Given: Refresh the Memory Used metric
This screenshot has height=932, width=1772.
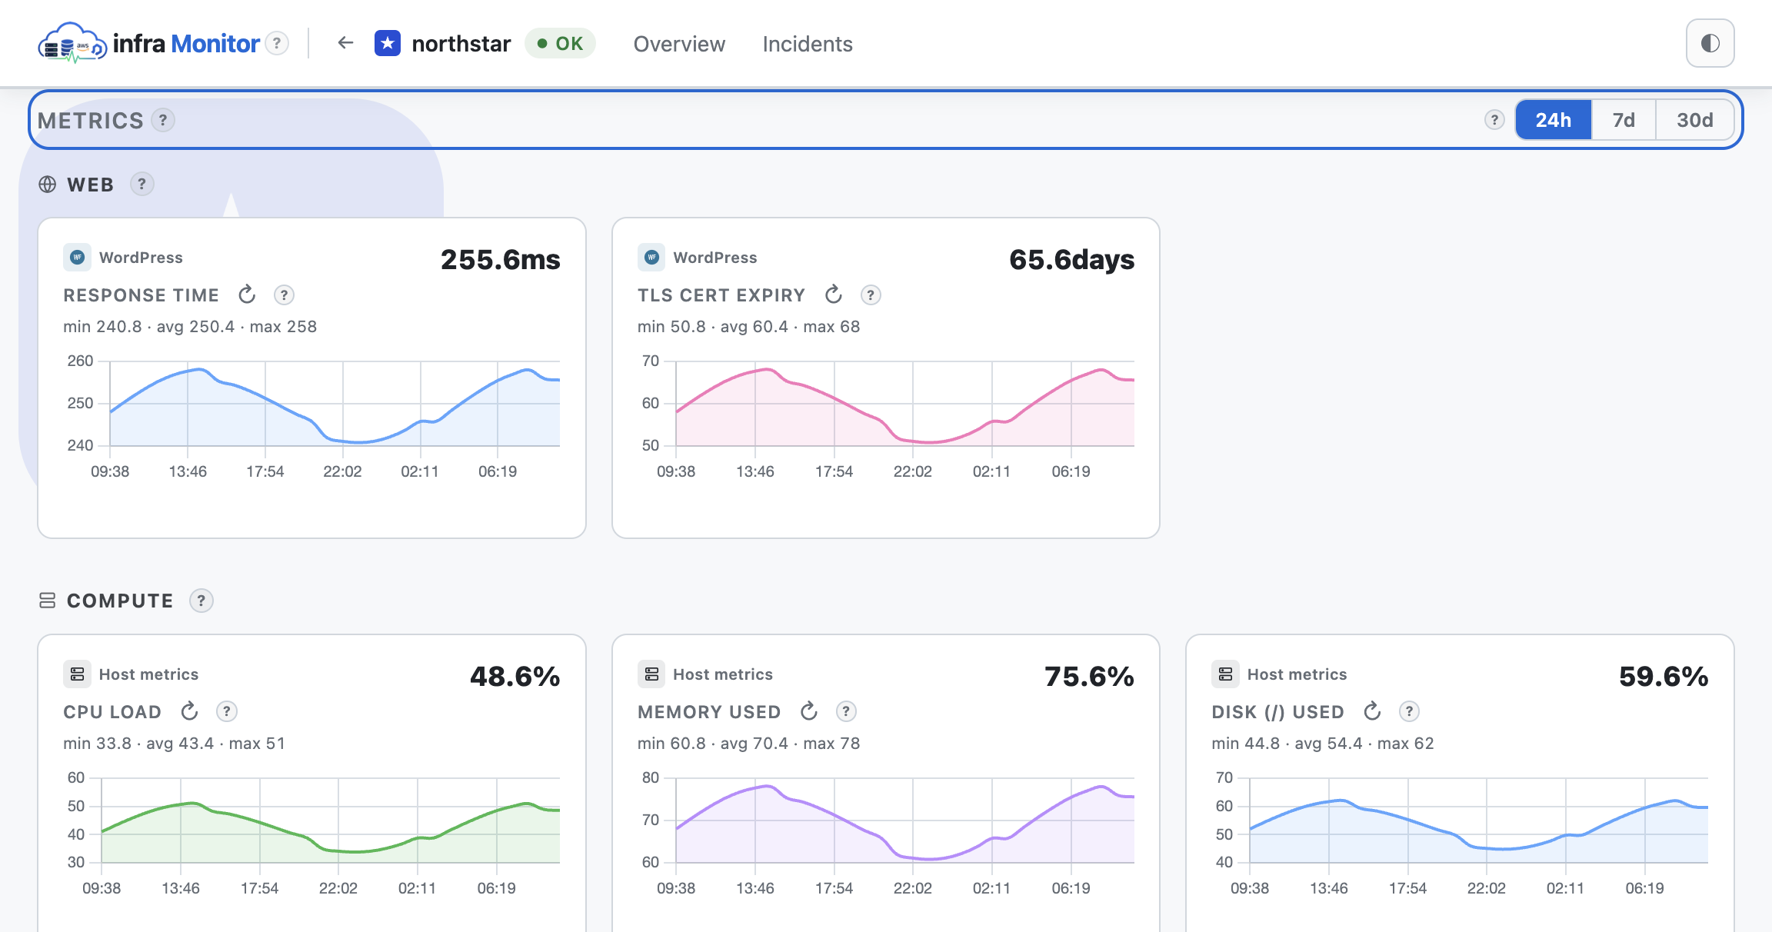Looking at the screenshot, I should coord(809,711).
